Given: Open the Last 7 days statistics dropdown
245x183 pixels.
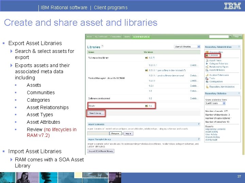Looking at the screenshot, I should click(x=215, y=103).
